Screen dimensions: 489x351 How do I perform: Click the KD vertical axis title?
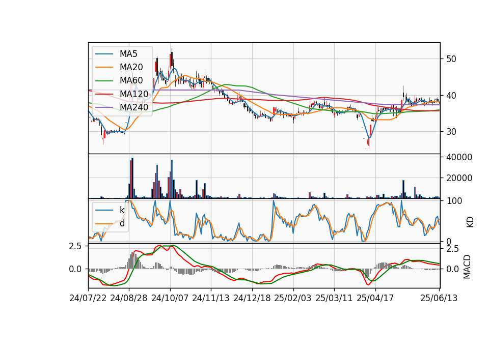[470, 222]
